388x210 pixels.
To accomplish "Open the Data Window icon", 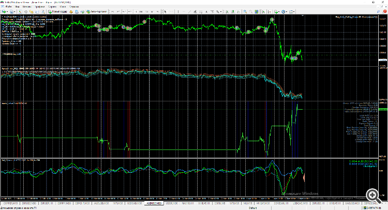I will [x=26, y=11].
